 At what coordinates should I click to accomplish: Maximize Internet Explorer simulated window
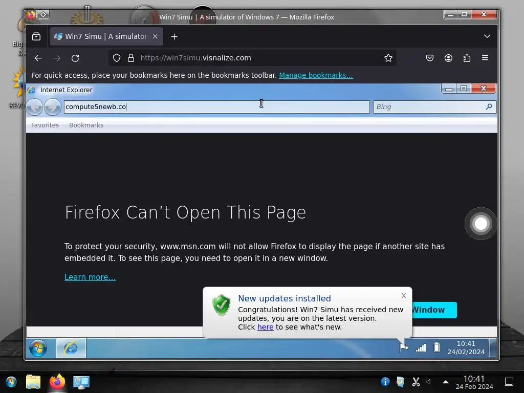(x=464, y=89)
